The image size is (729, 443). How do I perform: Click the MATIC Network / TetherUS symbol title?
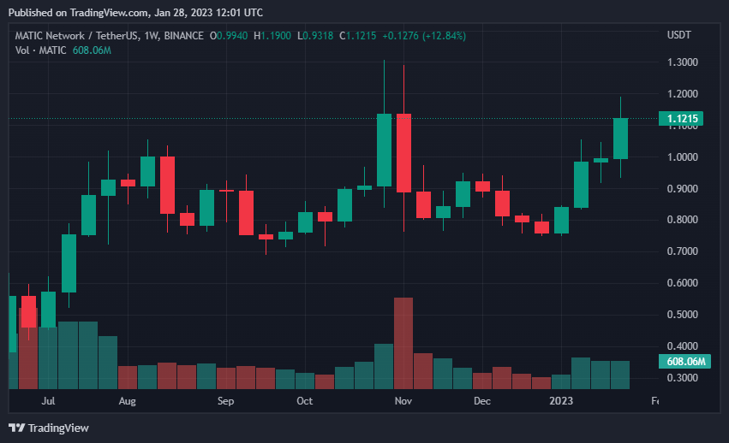click(78, 36)
